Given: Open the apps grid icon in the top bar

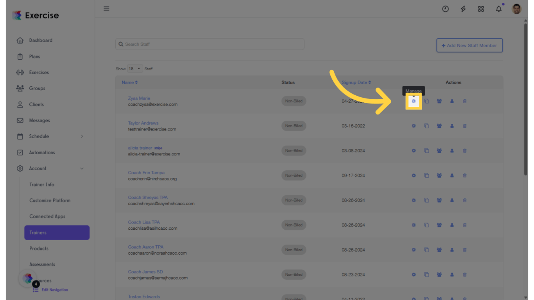Looking at the screenshot, I should (x=481, y=9).
